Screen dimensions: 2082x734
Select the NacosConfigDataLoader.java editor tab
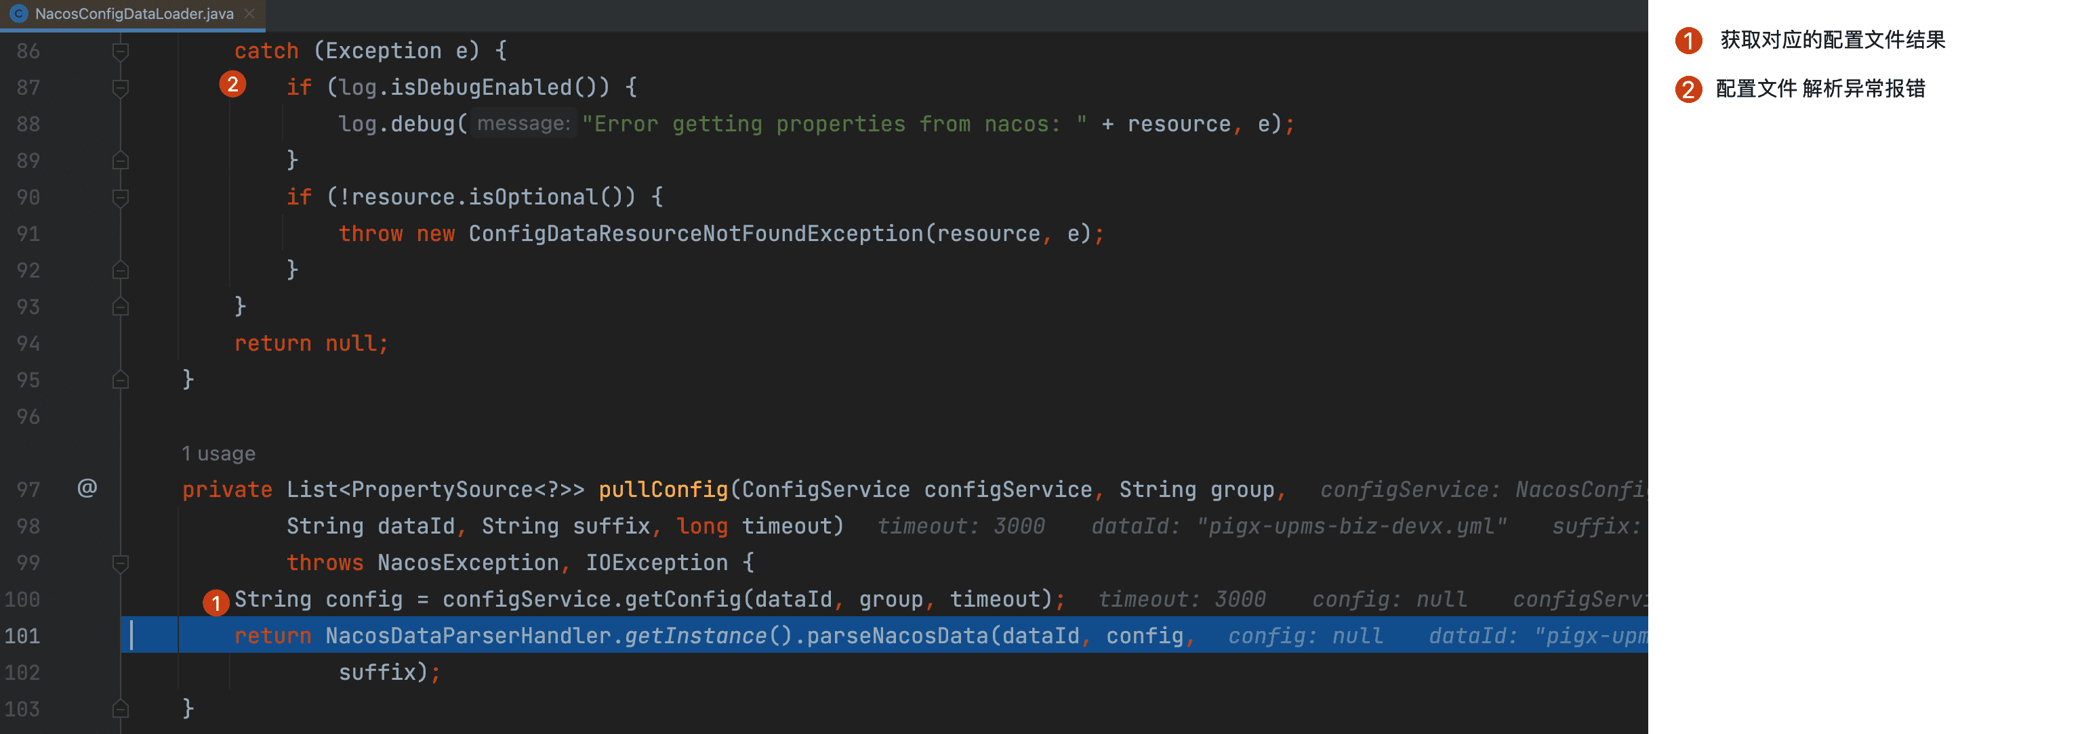(134, 14)
